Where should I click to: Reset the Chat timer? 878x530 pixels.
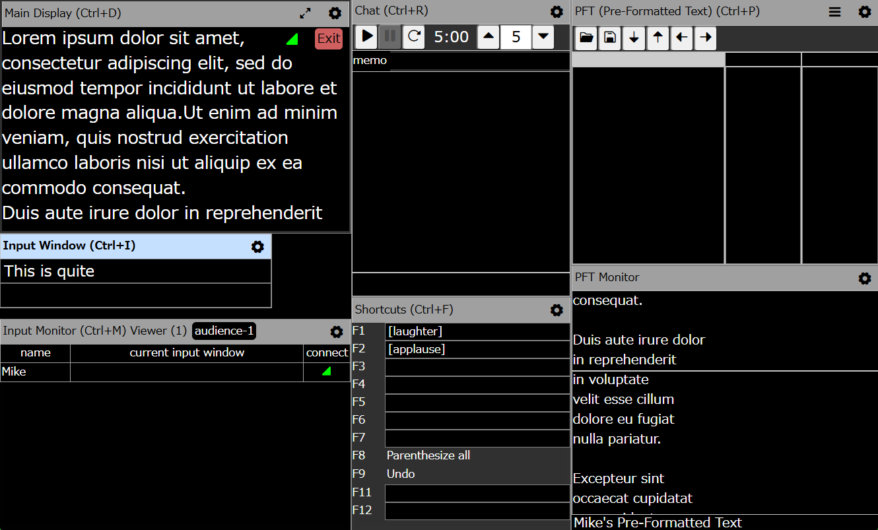point(413,37)
